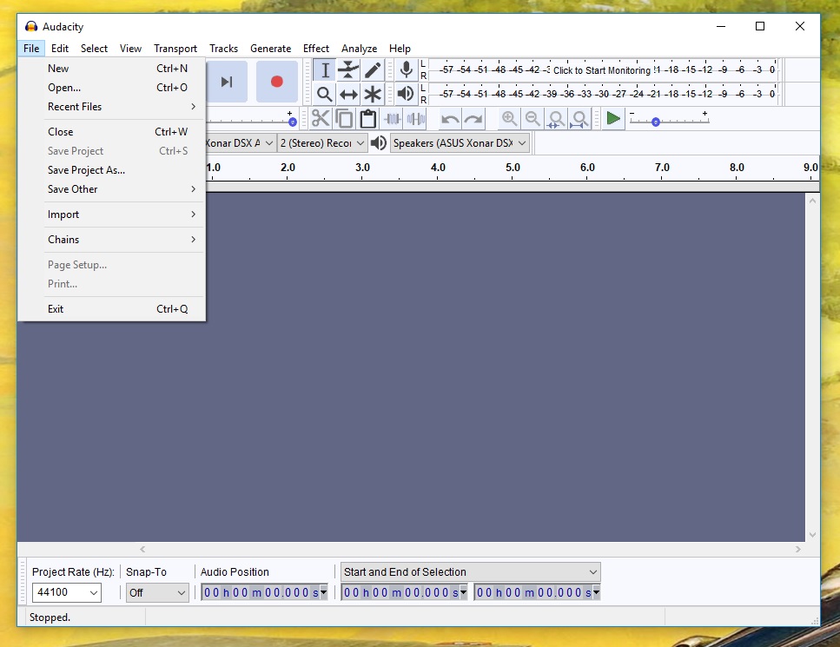
Task: Click the 5.0 mark on the timeline ruler
Action: click(513, 168)
